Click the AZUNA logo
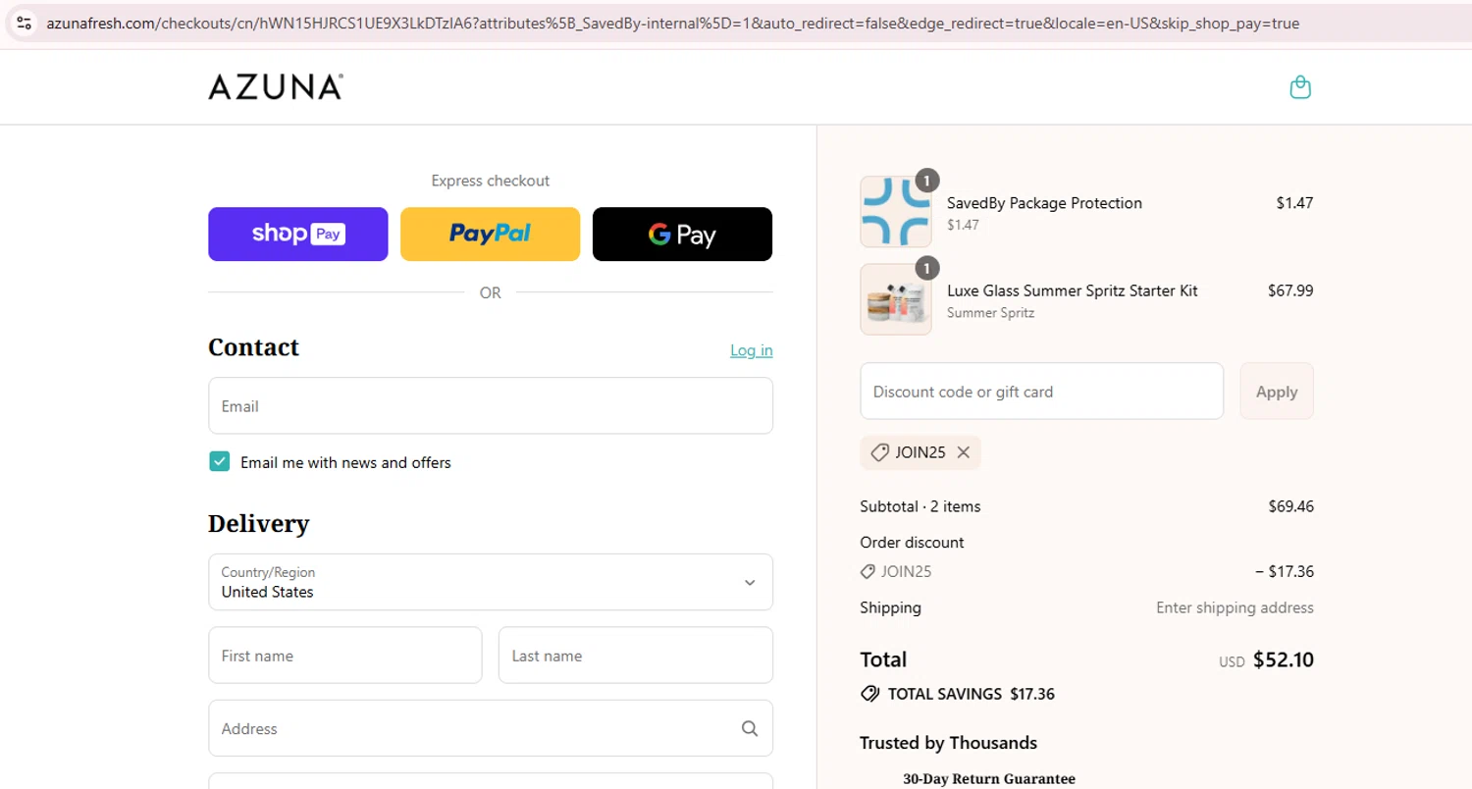1472x789 pixels. [275, 86]
